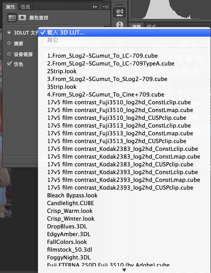Select the 3Strip.look LUT
The image size is (211, 273).
tap(124, 87)
